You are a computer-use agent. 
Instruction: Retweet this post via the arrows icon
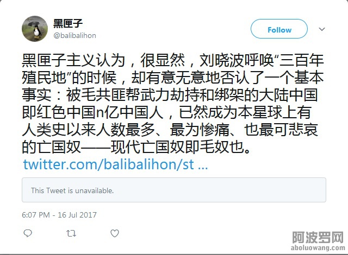(x=71, y=233)
